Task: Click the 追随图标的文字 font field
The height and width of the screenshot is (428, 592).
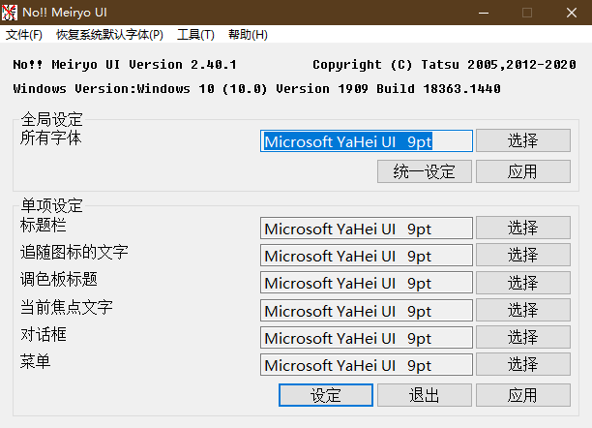Action: [x=367, y=256]
